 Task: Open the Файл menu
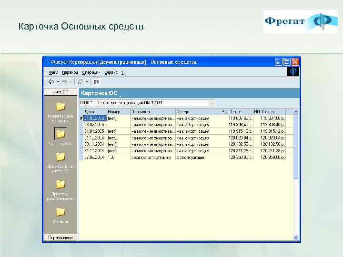53,72
